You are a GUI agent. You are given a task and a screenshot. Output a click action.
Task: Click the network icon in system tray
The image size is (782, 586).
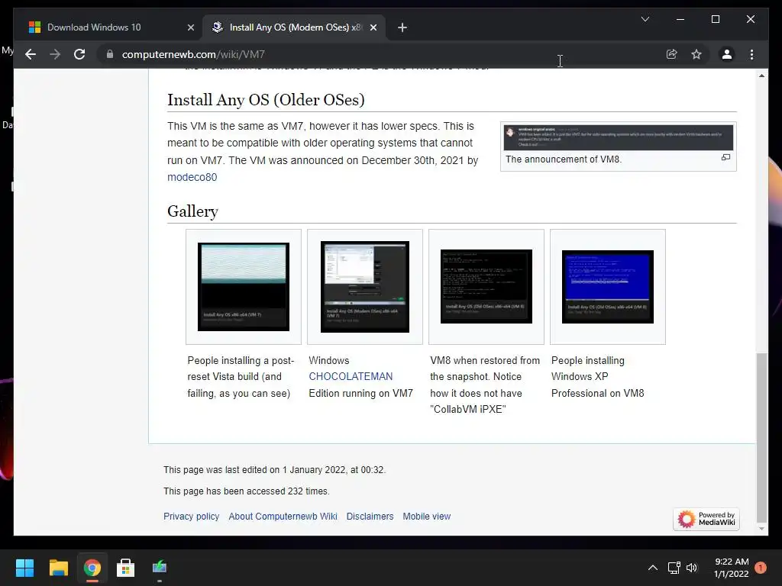coord(674,568)
